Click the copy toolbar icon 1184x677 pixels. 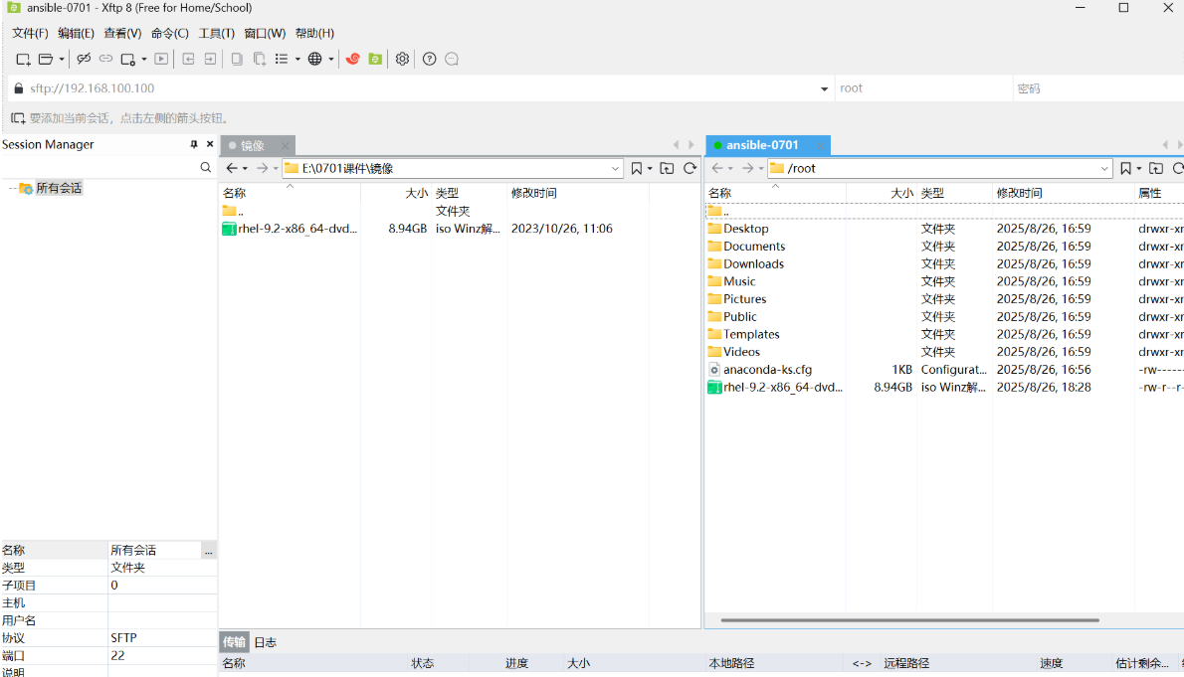click(x=237, y=59)
